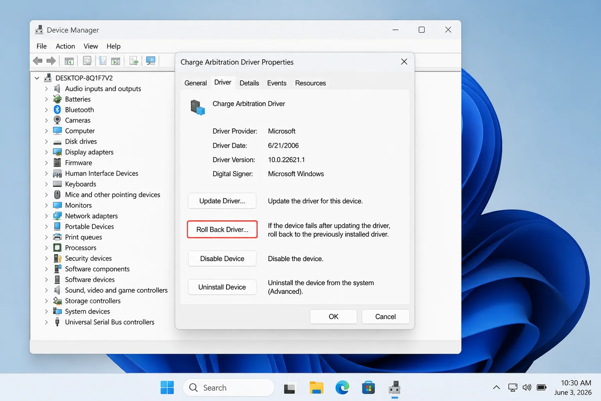The image size is (601, 401).
Task: Expand the Sound, video and game controllers node
Action: pyautogui.click(x=46, y=290)
